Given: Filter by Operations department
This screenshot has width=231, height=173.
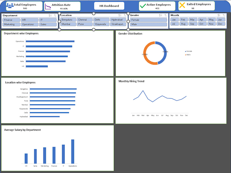Looking at the screenshot, I should click(30, 24).
